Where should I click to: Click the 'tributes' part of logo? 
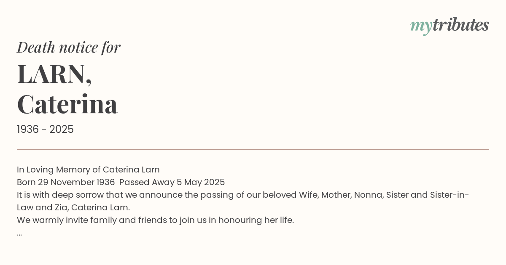point(460,25)
